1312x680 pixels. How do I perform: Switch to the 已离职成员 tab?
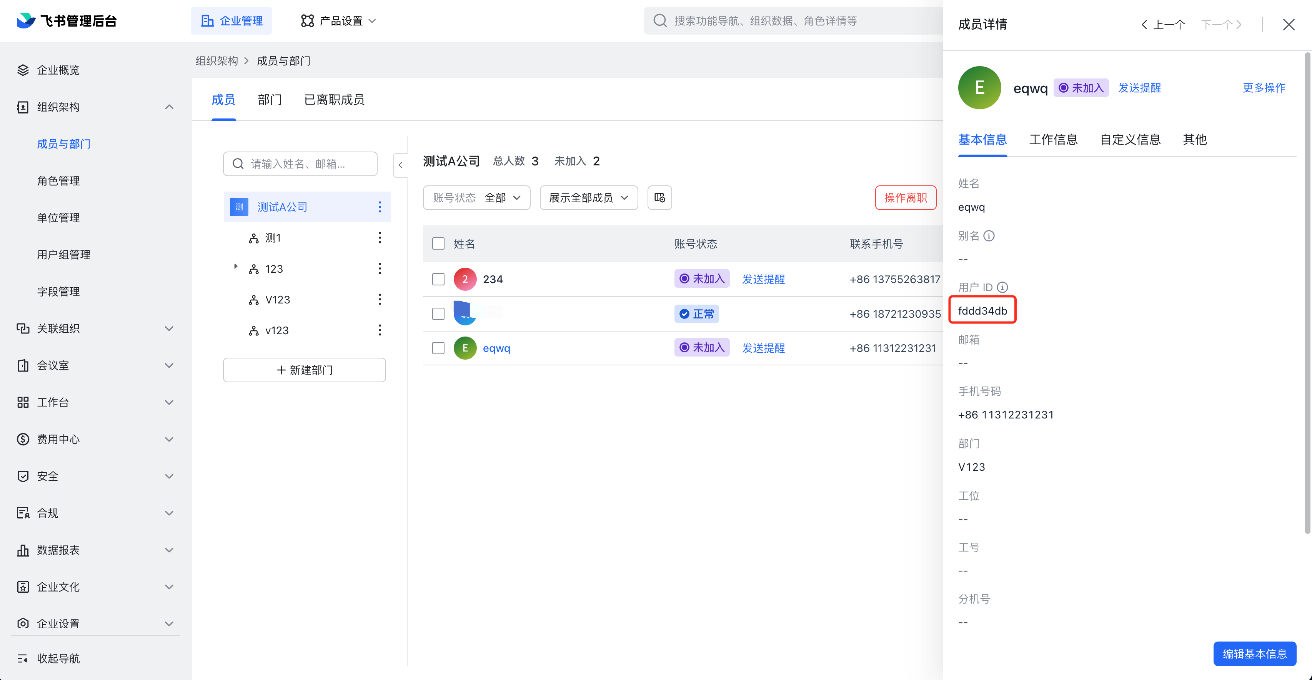[334, 100]
